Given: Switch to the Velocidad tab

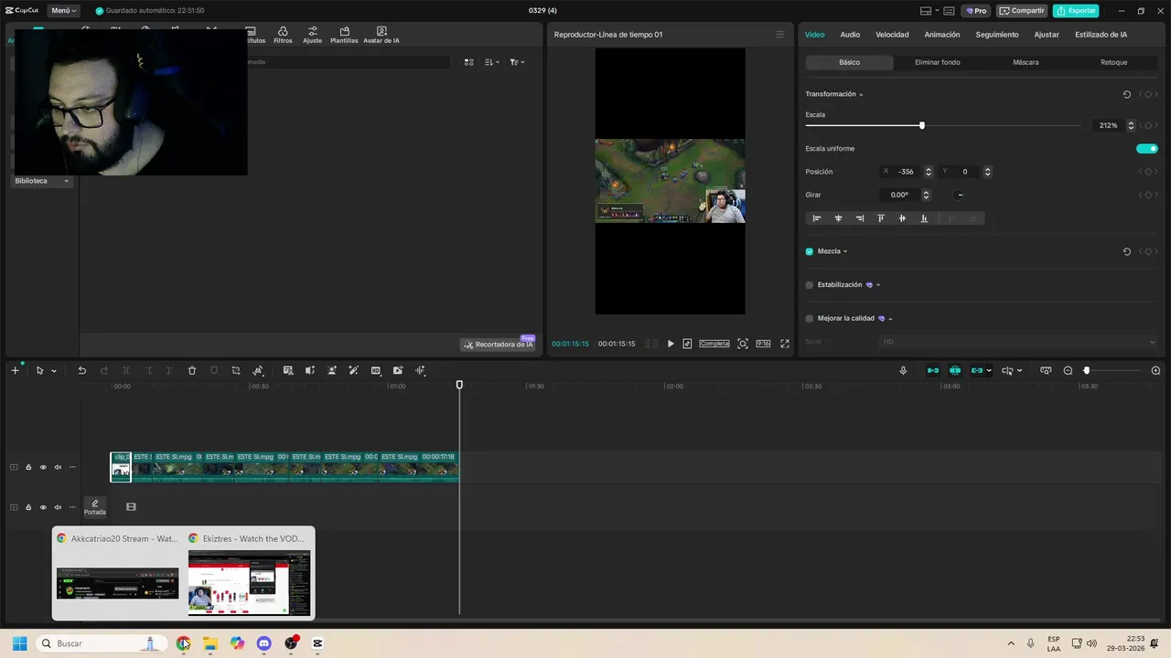Looking at the screenshot, I should pyautogui.click(x=892, y=35).
